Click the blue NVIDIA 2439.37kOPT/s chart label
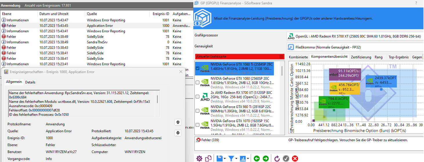 tap(381, 81)
